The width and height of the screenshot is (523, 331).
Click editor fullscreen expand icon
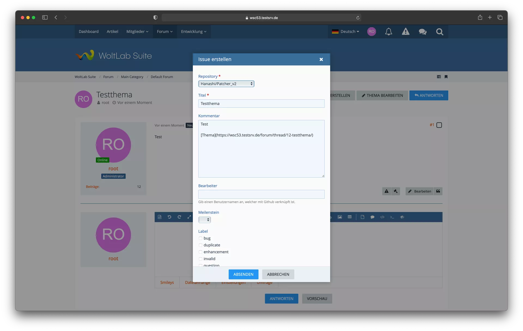pyautogui.click(x=189, y=217)
